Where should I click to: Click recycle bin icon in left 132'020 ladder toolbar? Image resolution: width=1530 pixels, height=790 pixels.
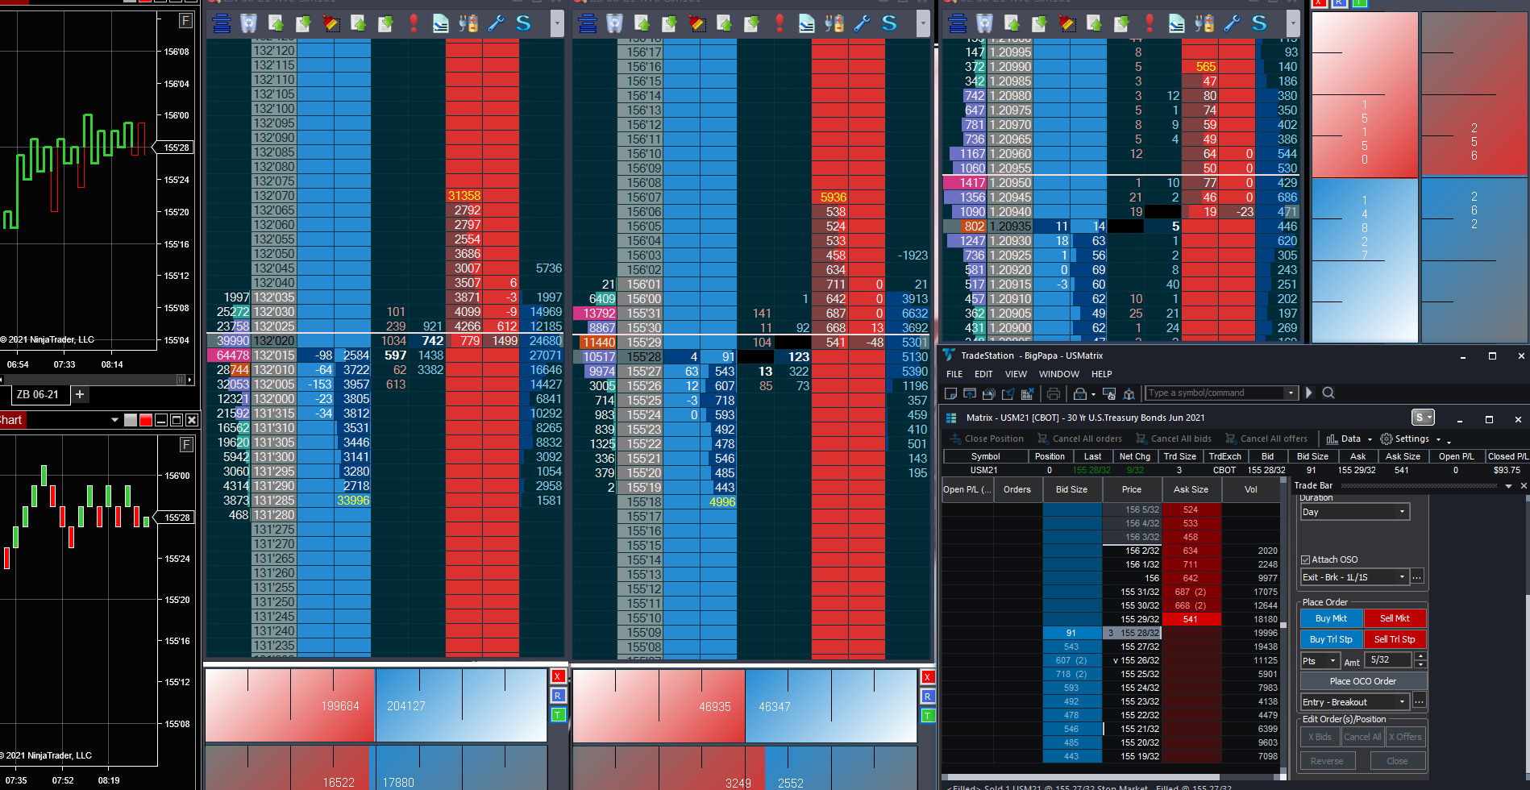[249, 23]
